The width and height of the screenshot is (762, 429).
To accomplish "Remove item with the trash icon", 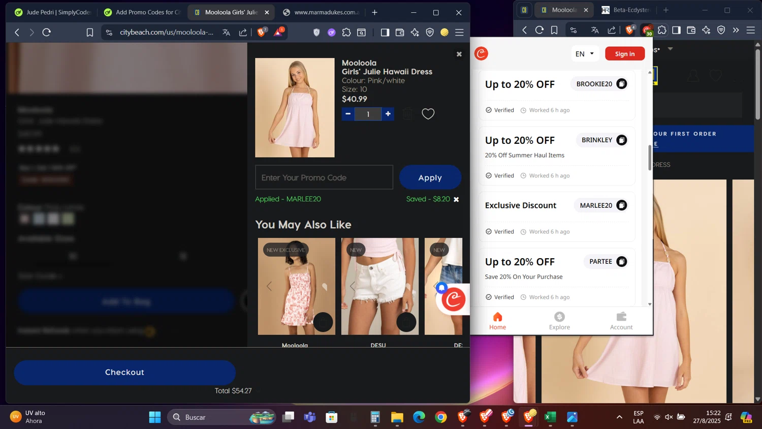I will pyautogui.click(x=408, y=114).
